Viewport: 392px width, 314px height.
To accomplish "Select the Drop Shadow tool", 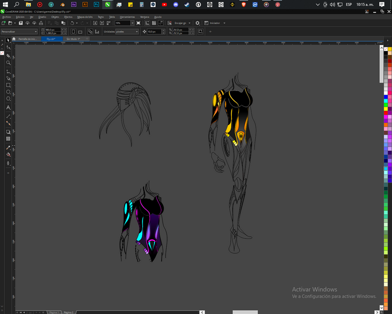I will point(8,132).
